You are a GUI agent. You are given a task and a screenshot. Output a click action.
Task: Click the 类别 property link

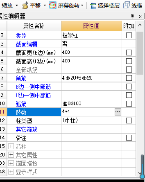tap(21, 36)
